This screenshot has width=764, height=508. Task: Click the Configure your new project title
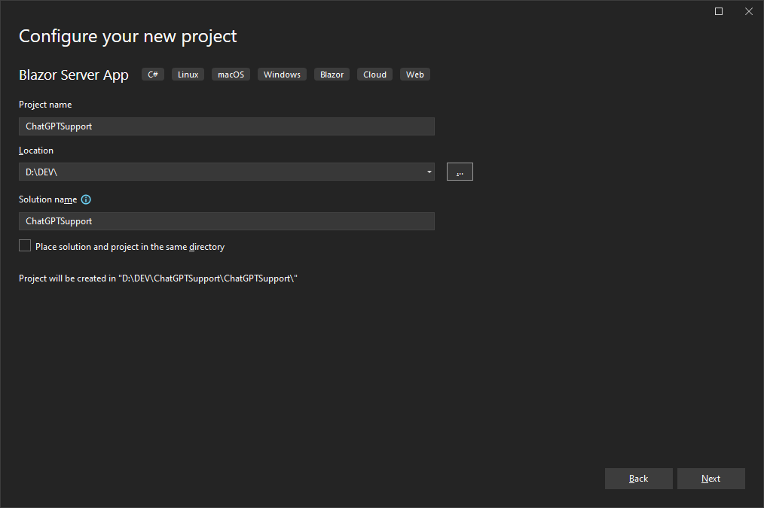coord(127,36)
